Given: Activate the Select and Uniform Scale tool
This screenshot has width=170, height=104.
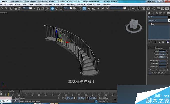Looking at the screenshot, I should 61,8.
